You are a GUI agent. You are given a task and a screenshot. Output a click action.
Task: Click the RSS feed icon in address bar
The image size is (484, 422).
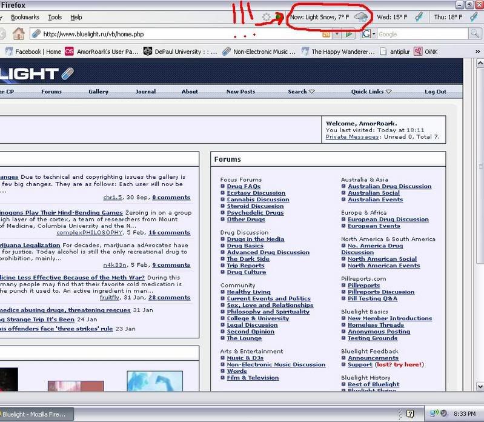tap(326, 35)
